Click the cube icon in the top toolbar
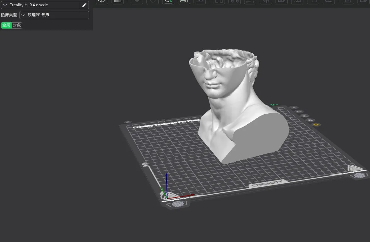The width and height of the screenshot is (370, 242). coord(102,2)
